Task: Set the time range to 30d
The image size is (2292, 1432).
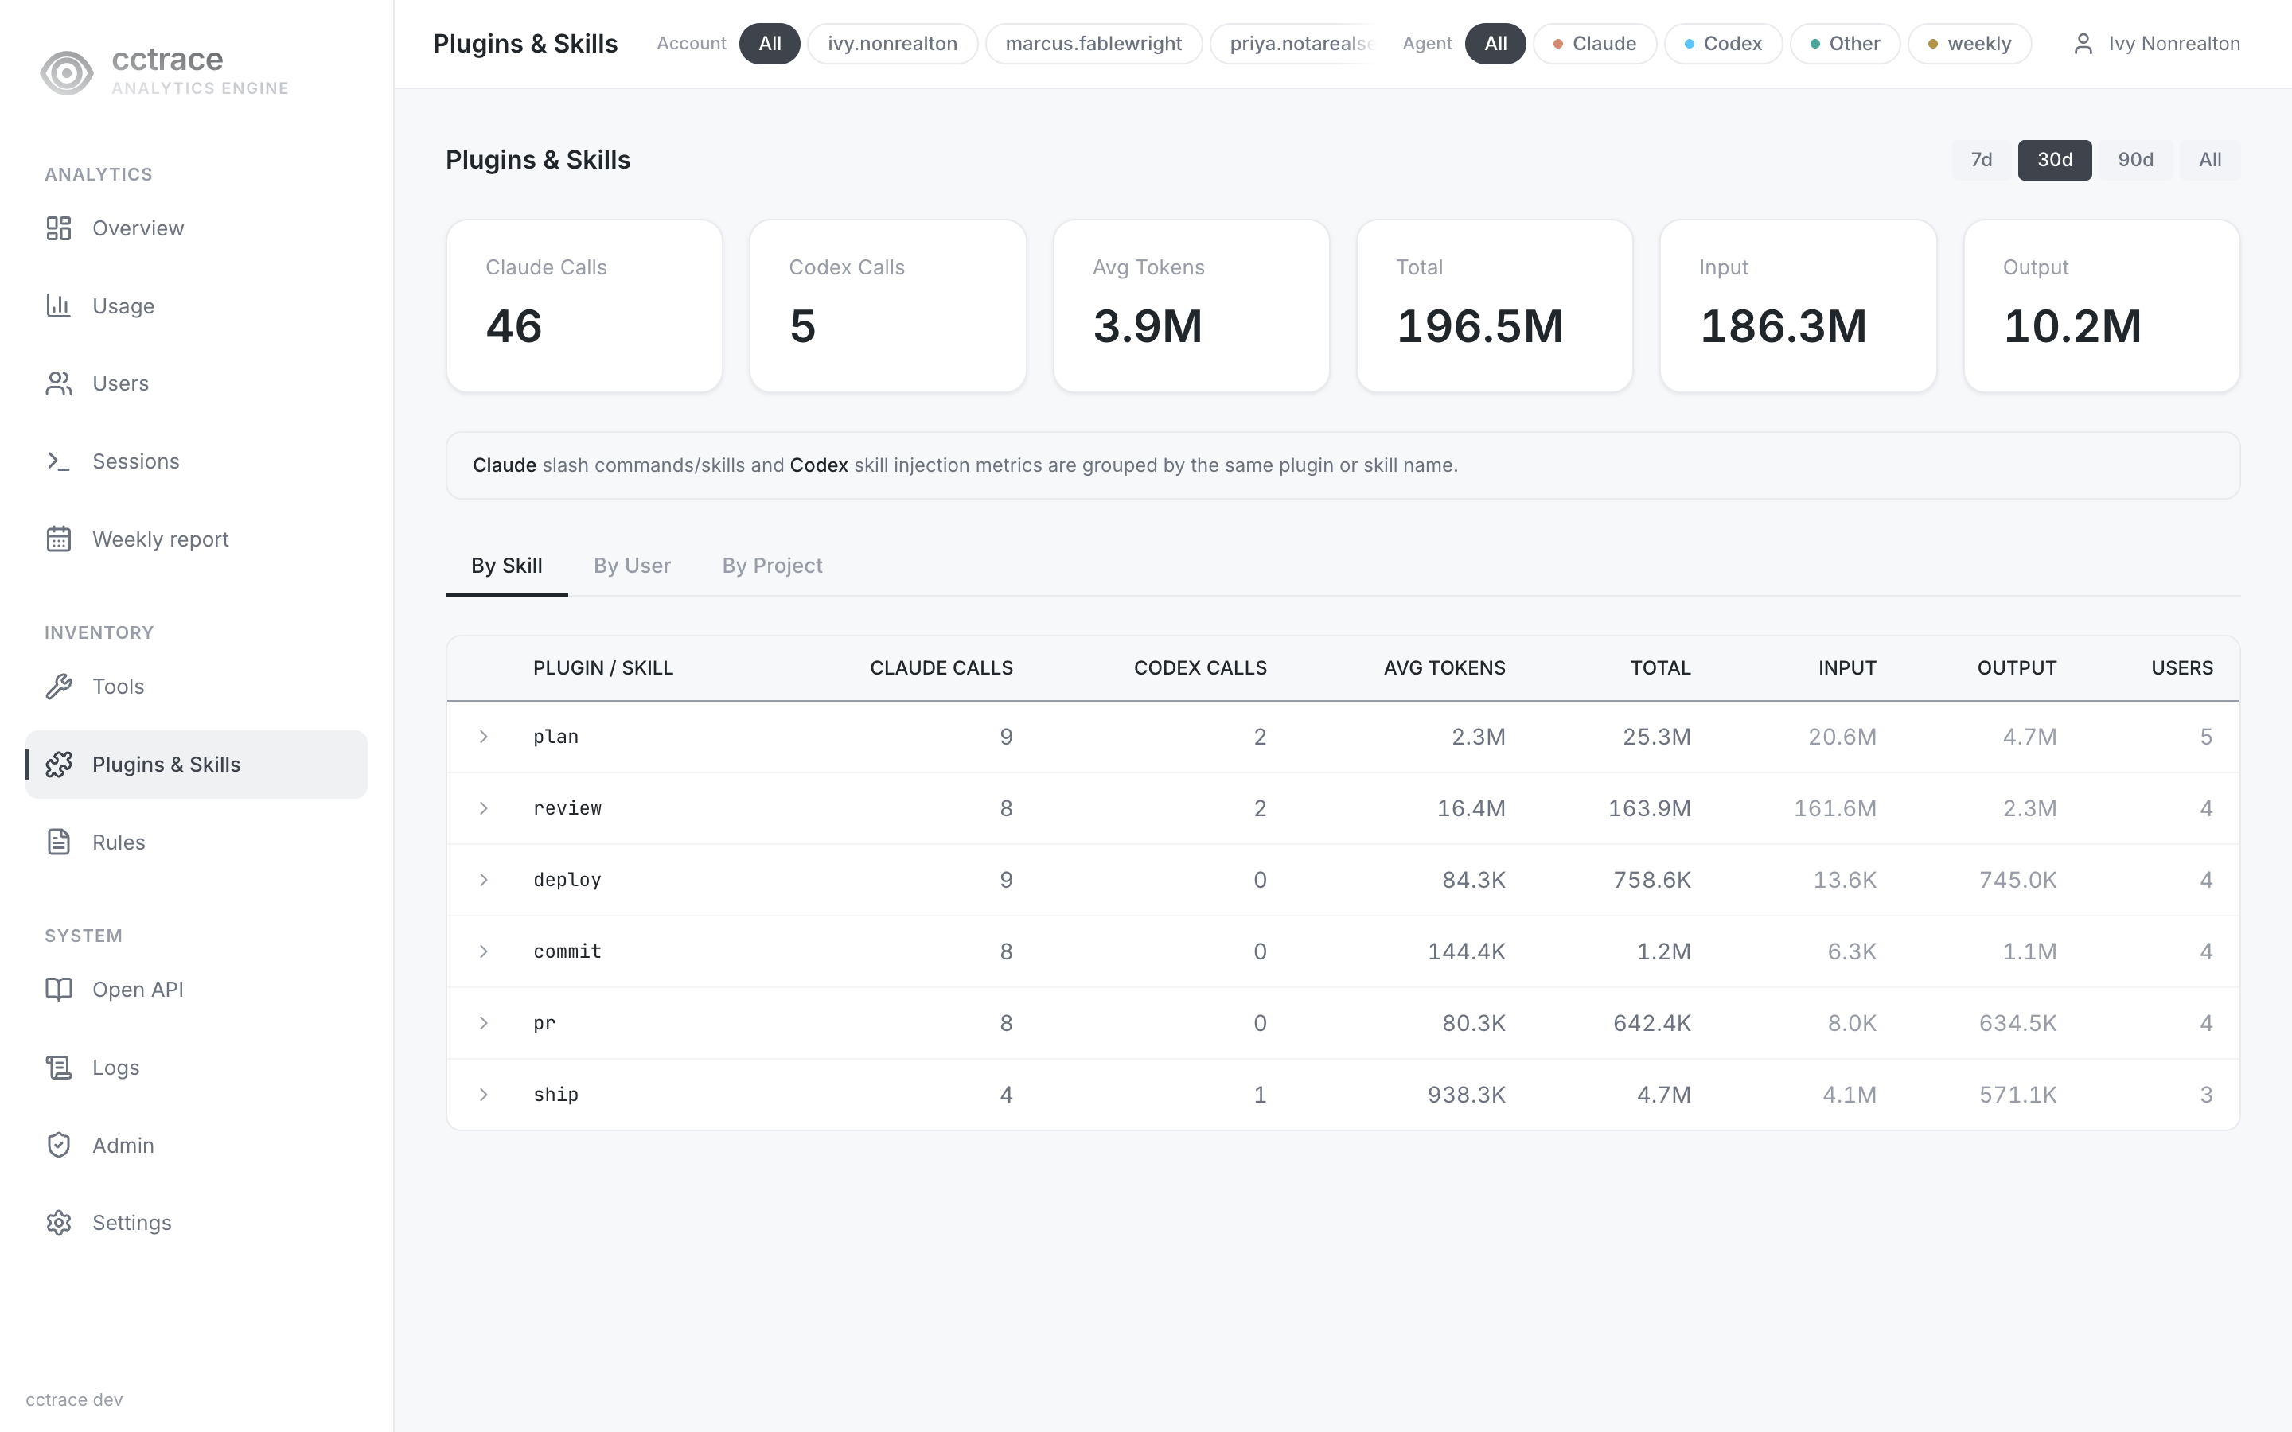Action: [x=2054, y=160]
